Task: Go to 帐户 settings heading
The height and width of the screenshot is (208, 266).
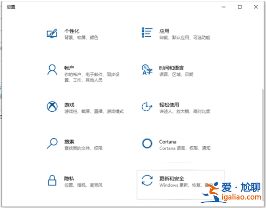Action: (69, 68)
